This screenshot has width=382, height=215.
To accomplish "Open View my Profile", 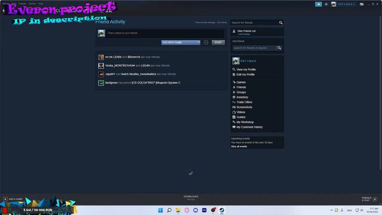I will [x=246, y=69].
